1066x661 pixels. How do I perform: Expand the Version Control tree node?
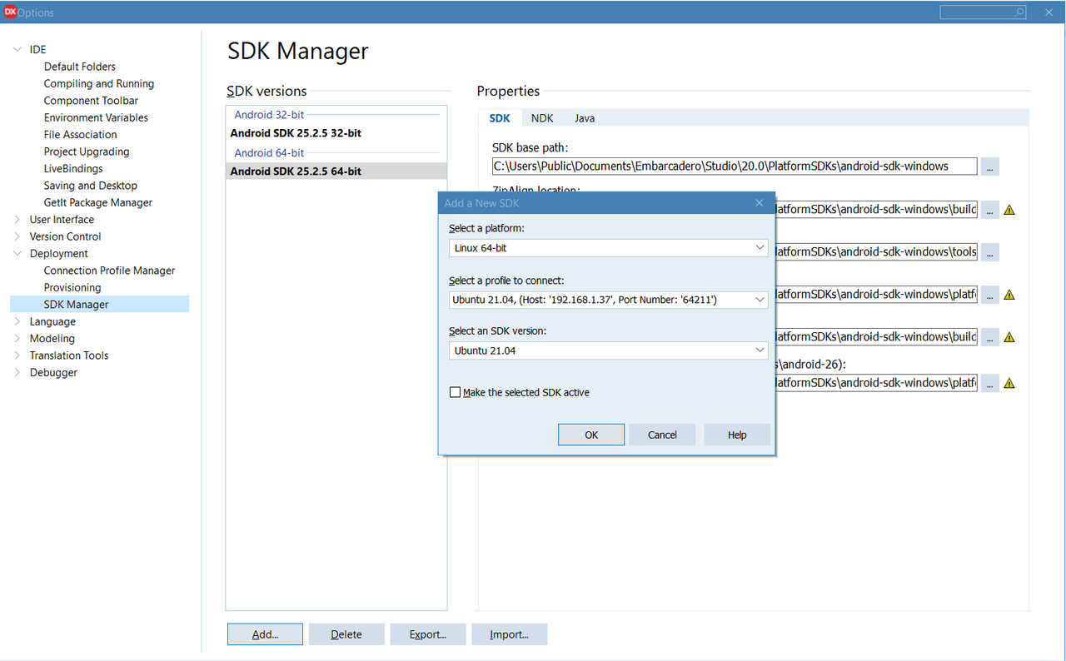pyautogui.click(x=17, y=236)
